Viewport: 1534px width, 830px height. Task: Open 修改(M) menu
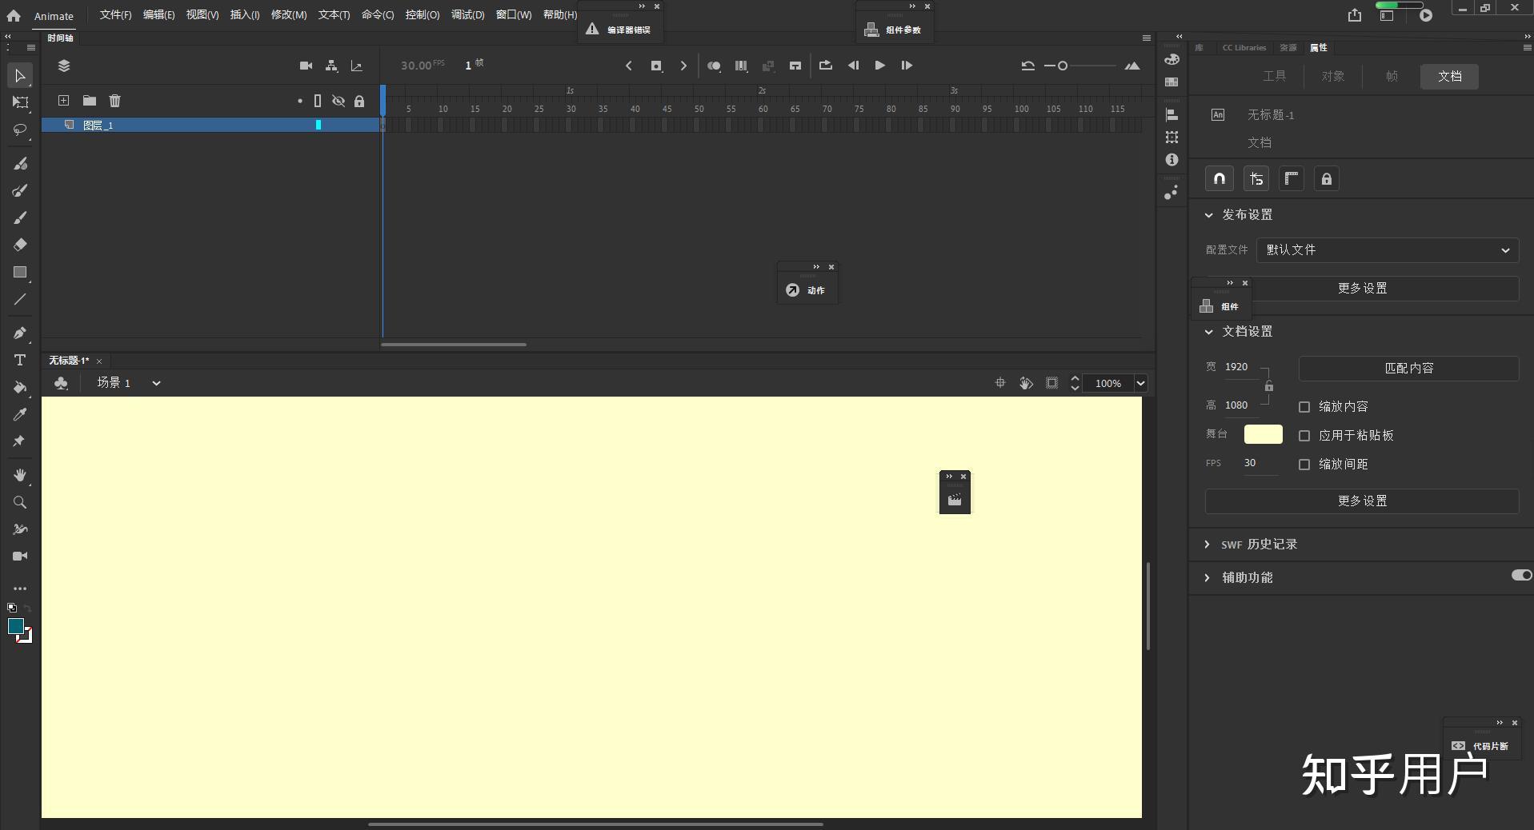pyautogui.click(x=289, y=15)
